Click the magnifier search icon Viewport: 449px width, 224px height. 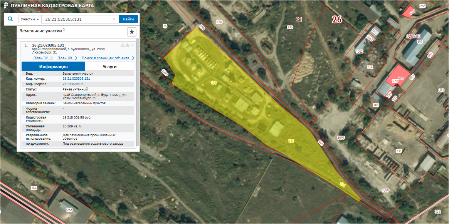pos(10,19)
